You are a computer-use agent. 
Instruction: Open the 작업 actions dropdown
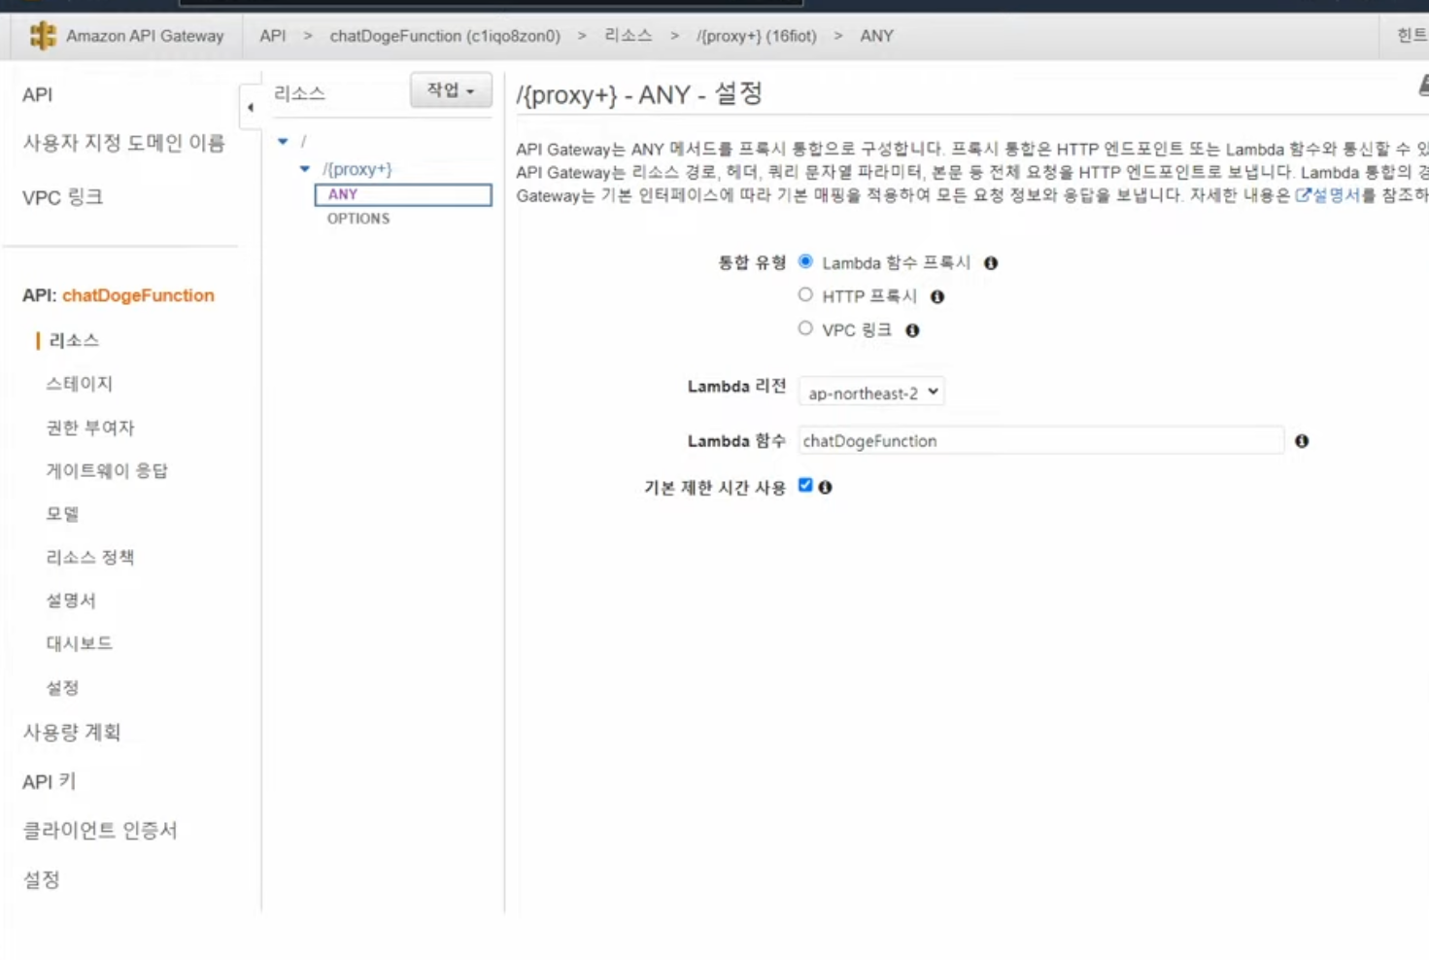coord(451,90)
